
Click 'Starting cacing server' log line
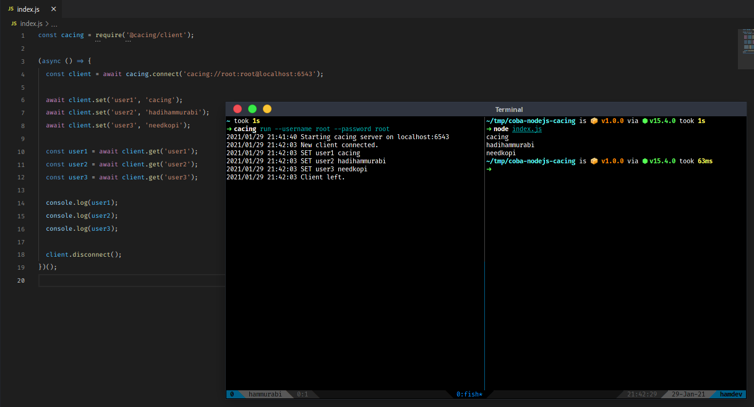[338, 137]
